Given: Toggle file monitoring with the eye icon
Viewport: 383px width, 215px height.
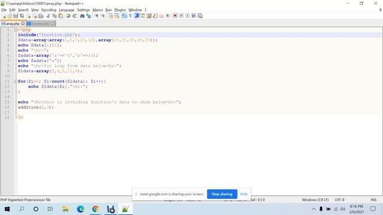Looking at the screenshot, I should coord(168,16).
